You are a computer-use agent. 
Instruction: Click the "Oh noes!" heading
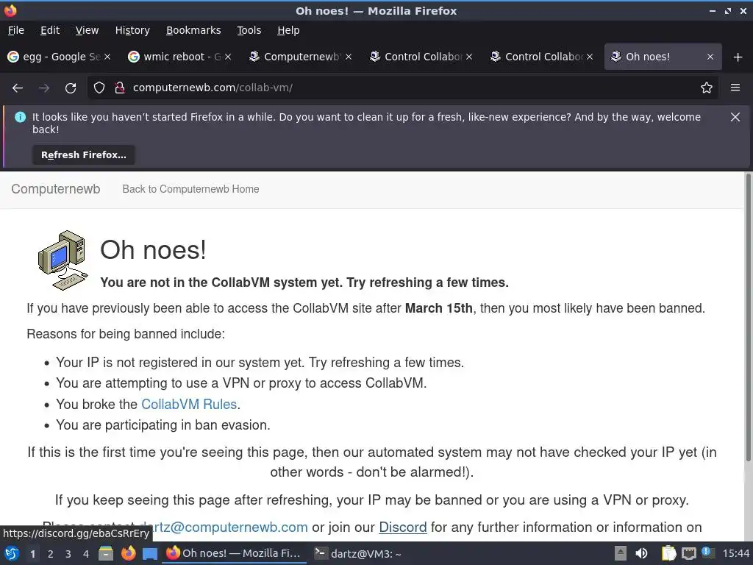(x=153, y=250)
